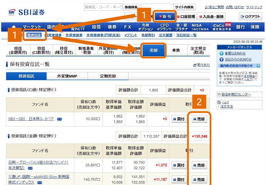Click the サイト内検索 button

point(184,7)
